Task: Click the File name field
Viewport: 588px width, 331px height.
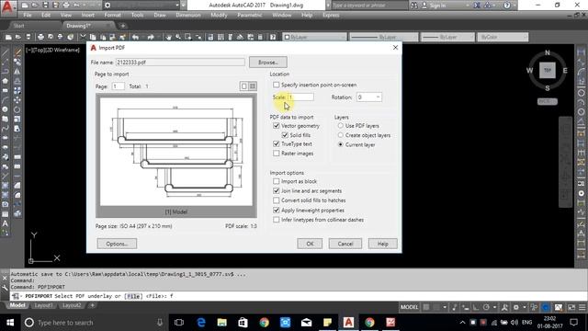Action: coord(180,63)
